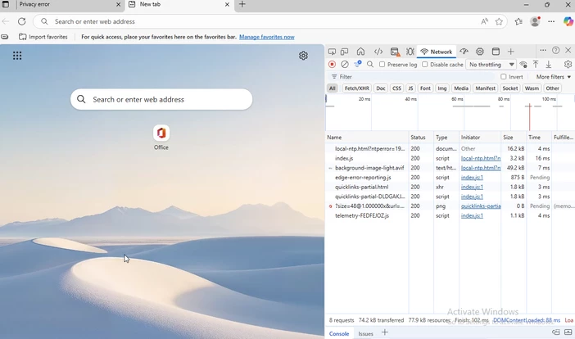Viewport: 575px width, 339px height.
Task: Select the New tab browser tab
Action: (179, 5)
